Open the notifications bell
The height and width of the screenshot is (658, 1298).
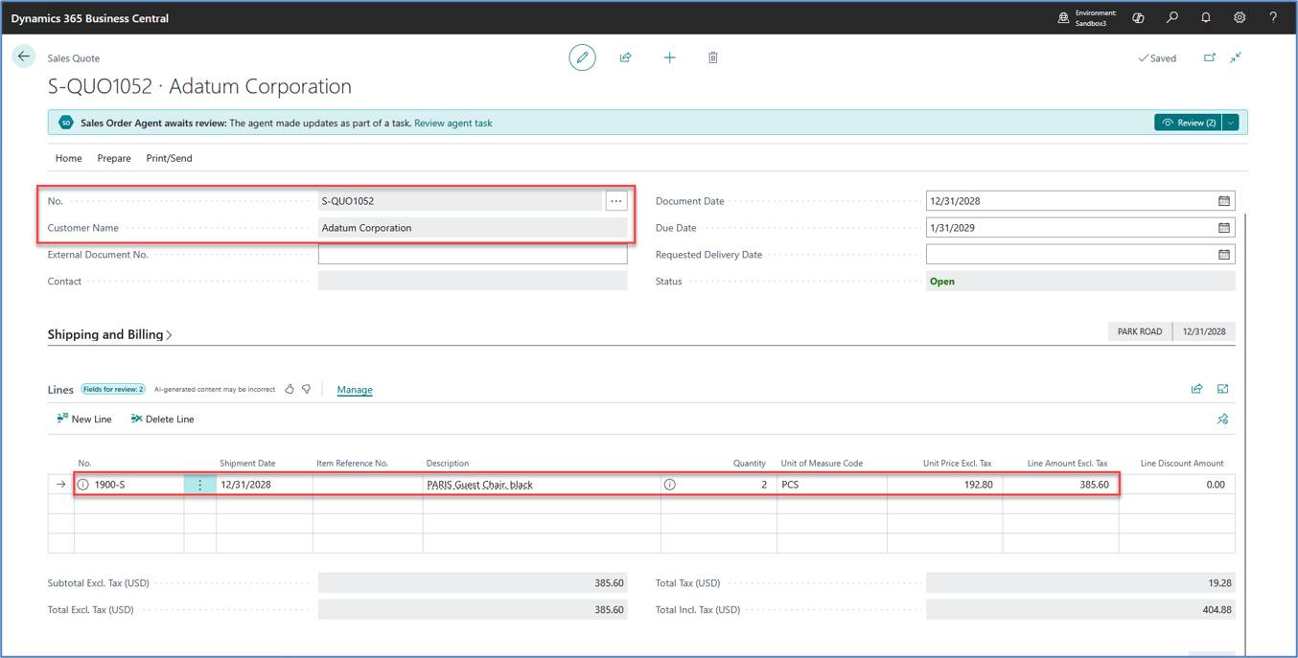point(1206,17)
